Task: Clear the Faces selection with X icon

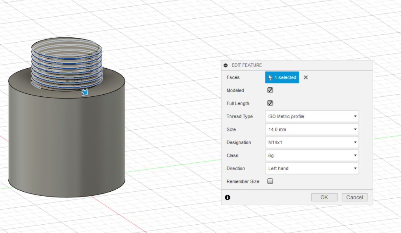Action: click(305, 77)
